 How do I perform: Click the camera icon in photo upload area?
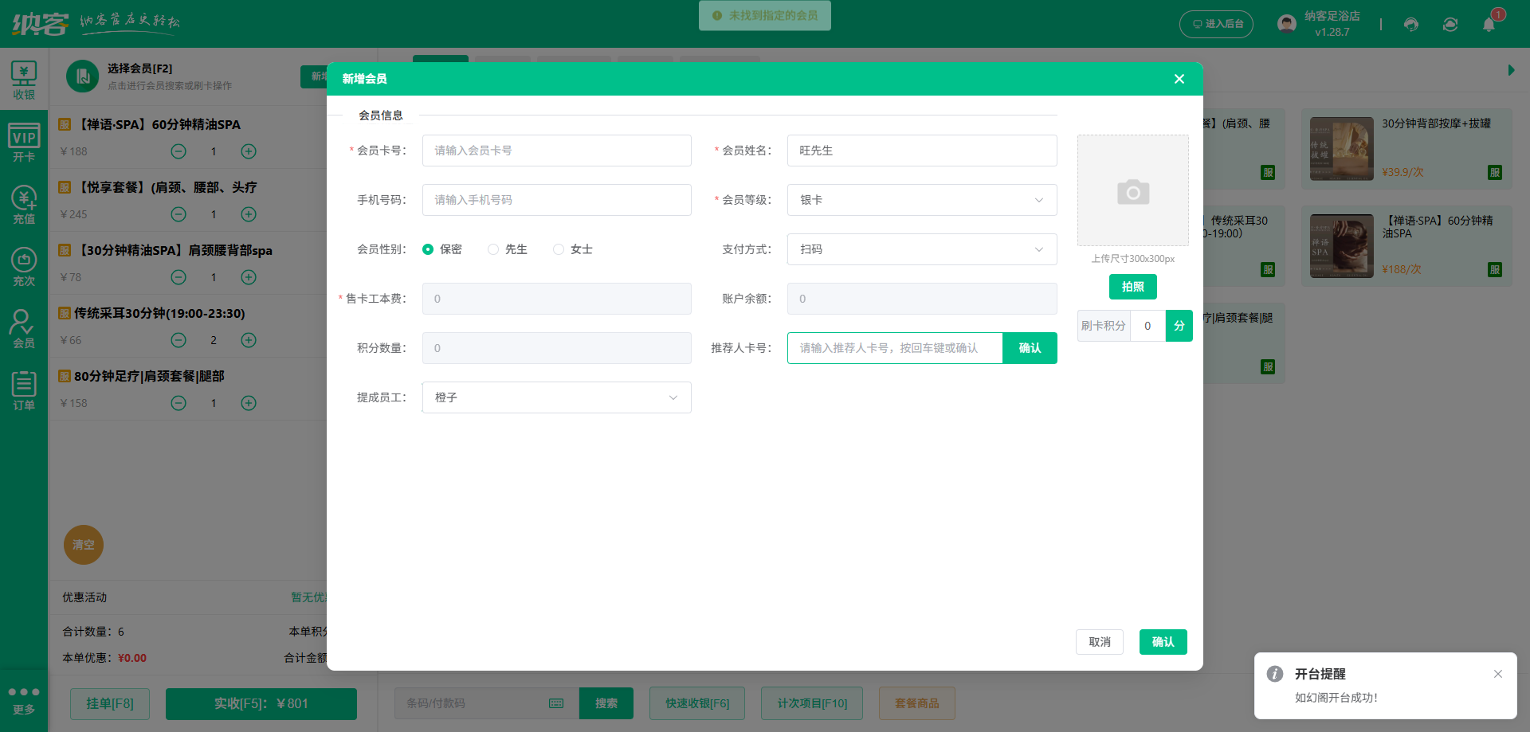pyautogui.click(x=1132, y=192)
